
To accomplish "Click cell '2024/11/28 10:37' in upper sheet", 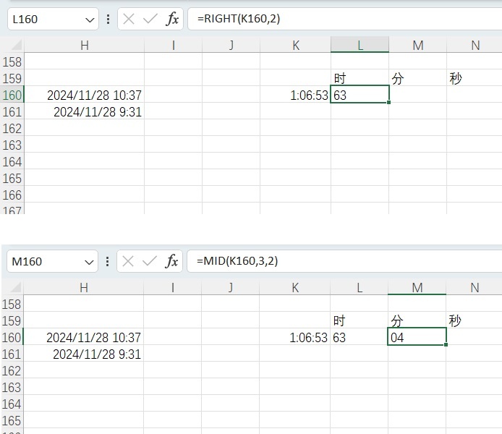I will pos(85,95).
